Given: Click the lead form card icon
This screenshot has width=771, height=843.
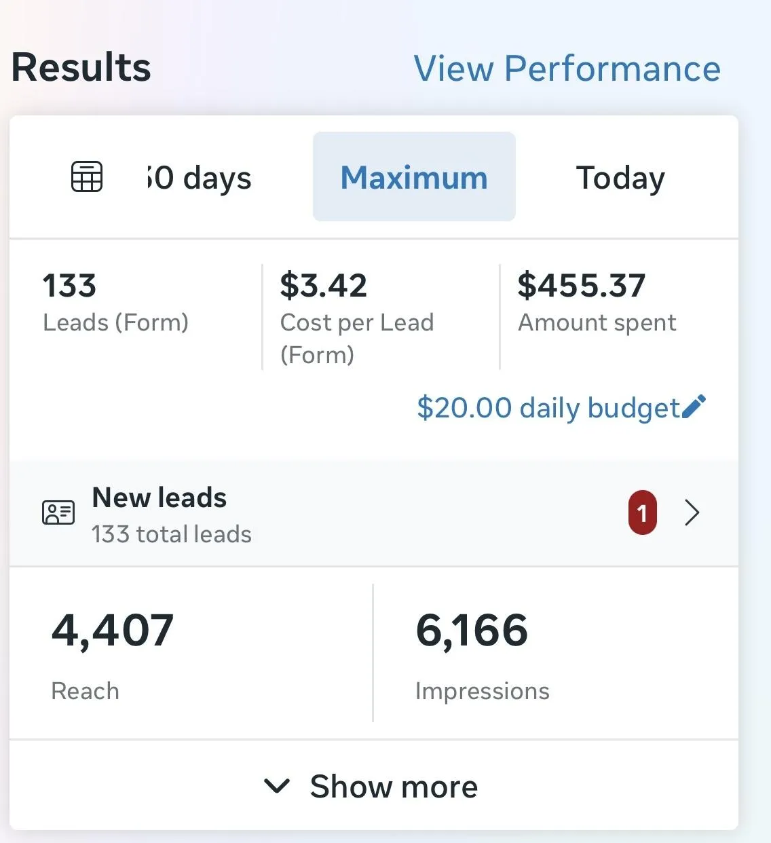Looking at the screenshot, I should 58,512.
